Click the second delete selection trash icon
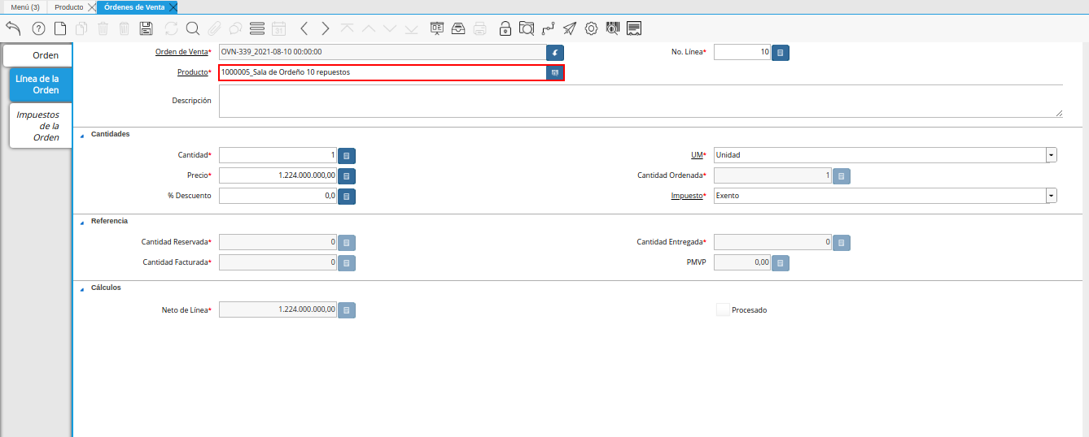The image size is (1089, 437). coord(125,28)
